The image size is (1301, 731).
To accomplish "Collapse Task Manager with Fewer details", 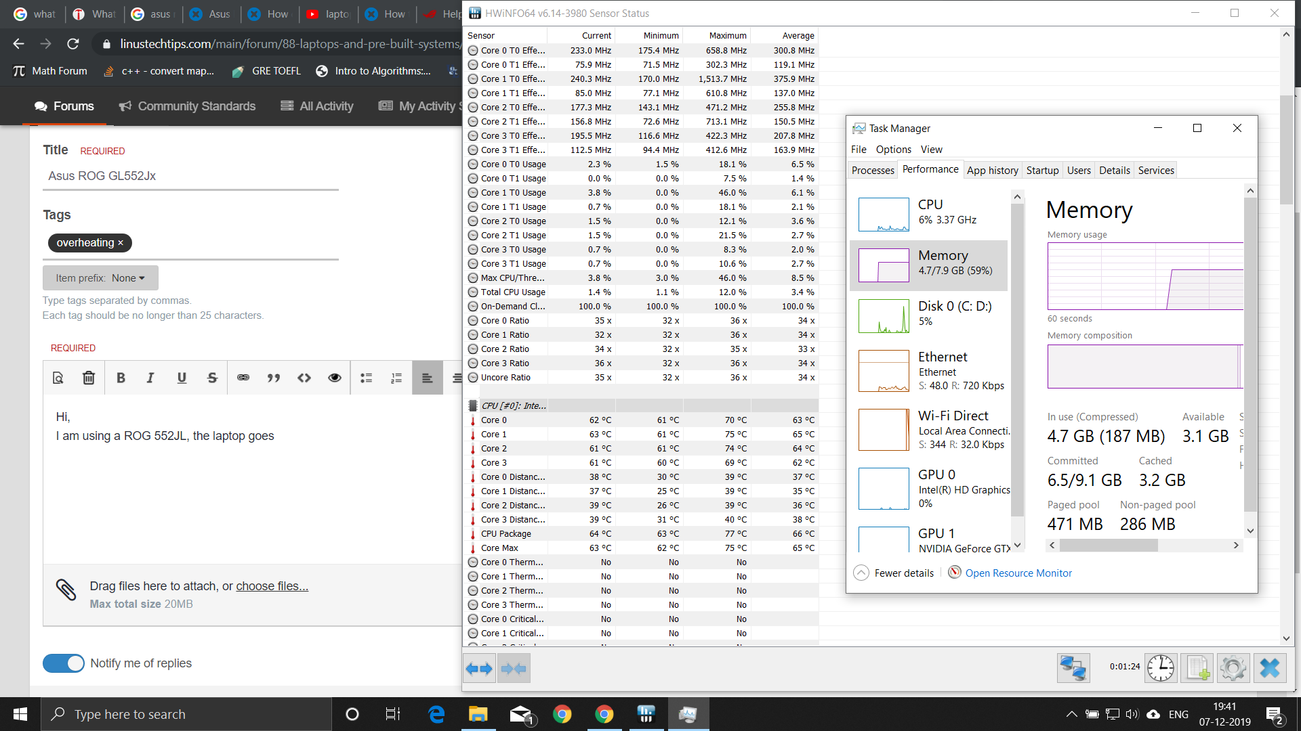I will (894, 573).
